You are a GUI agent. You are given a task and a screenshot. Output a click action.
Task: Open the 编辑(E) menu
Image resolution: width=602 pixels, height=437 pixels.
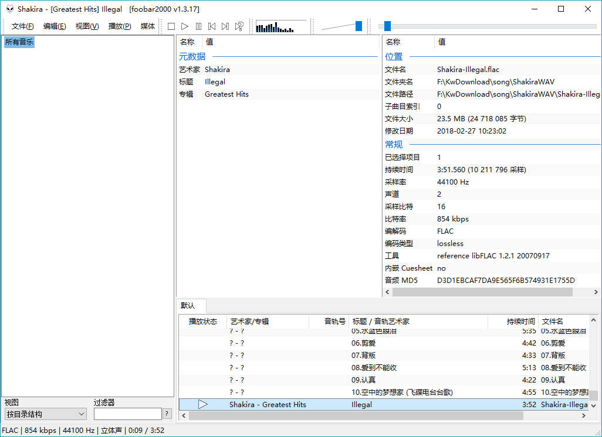(55, 26)
